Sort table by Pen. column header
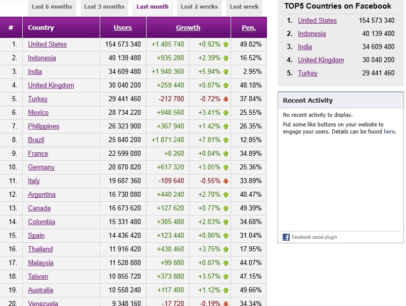The image size is (406, 306). tap(249, 28)
